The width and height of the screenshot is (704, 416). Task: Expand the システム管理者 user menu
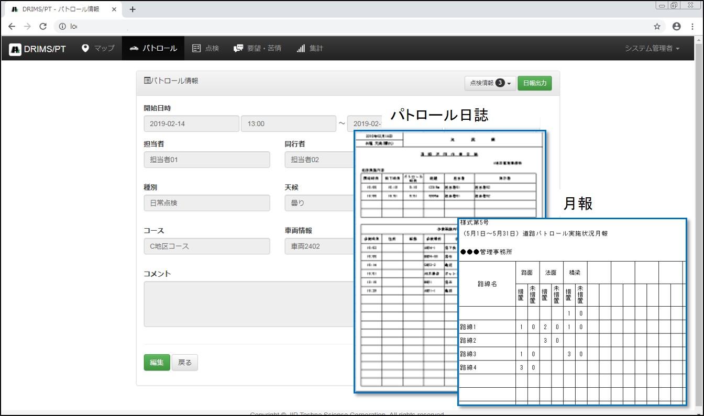pos(652,48)
